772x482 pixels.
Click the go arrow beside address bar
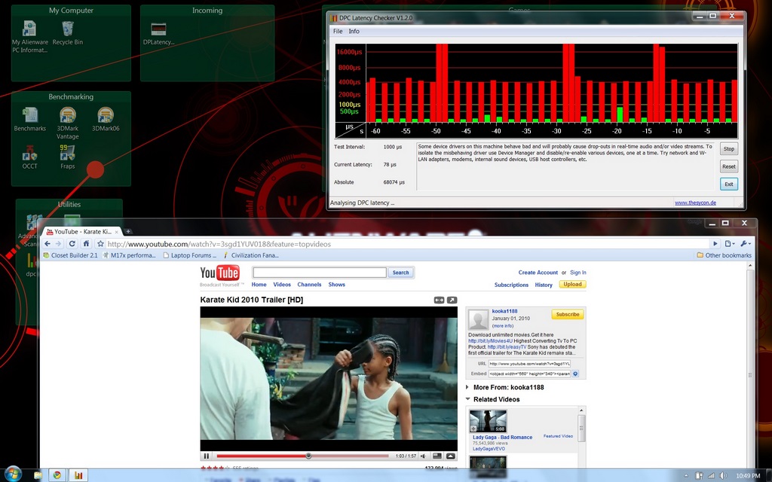(x=715, y=243)
